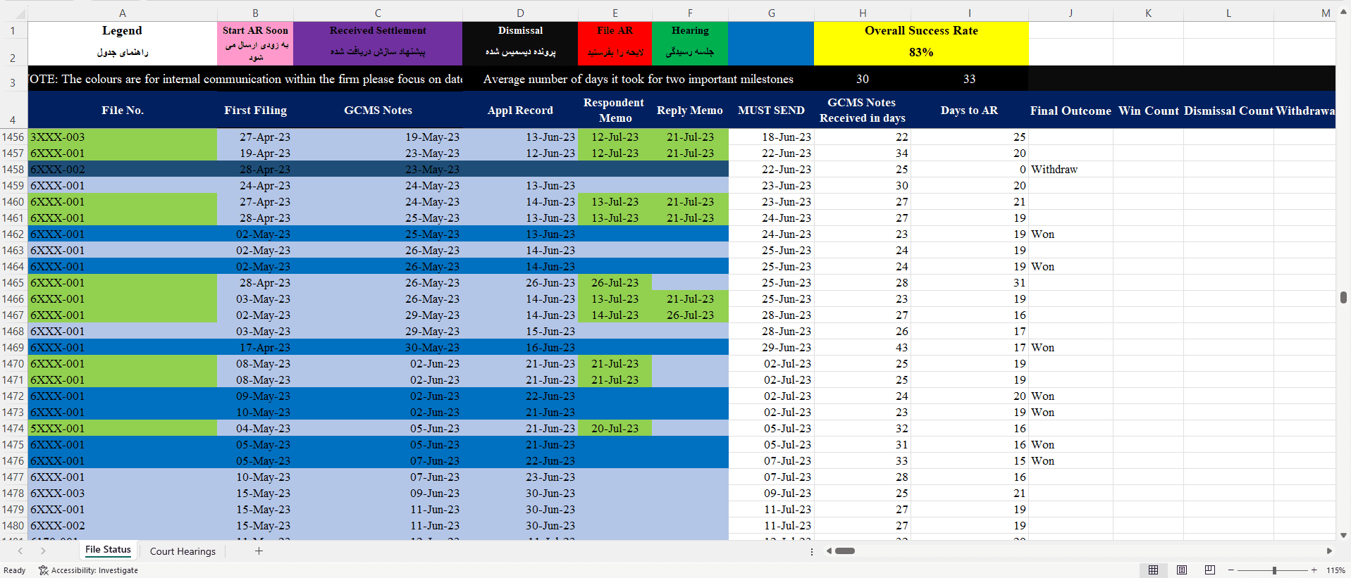Click the Withdraw cell in row 1458
The height and width of the screenshot is (578, 1351).
[x=1071, y=170]
